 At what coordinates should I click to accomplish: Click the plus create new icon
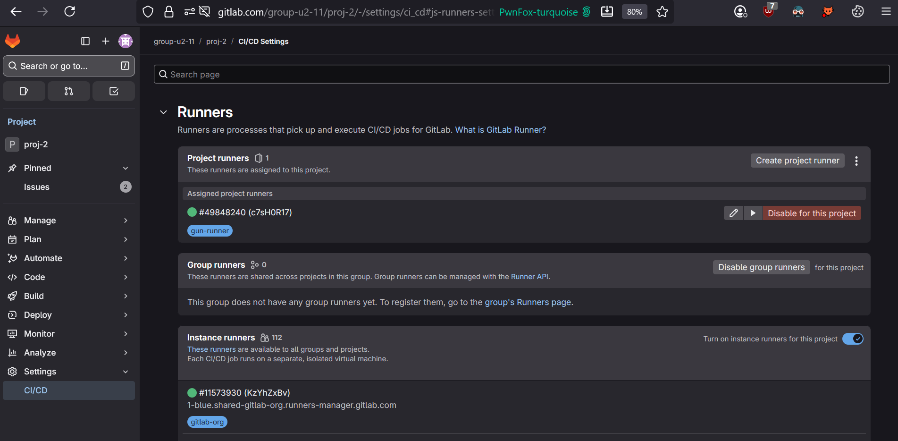coord(106,41)
